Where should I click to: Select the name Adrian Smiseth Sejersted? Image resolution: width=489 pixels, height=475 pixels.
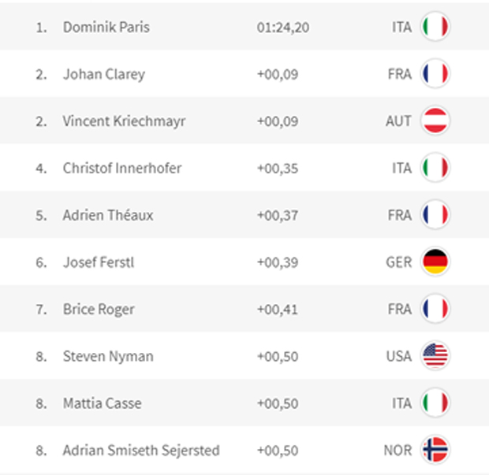coord(141,451)
